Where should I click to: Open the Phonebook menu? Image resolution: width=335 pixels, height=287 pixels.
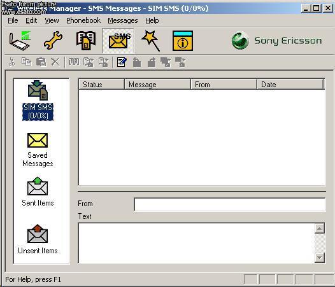(x=83, y=20)
